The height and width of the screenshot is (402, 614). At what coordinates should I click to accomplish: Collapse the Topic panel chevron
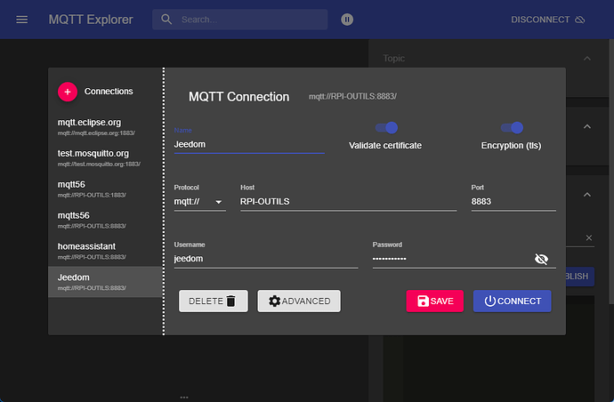click(x=587, y=59)
